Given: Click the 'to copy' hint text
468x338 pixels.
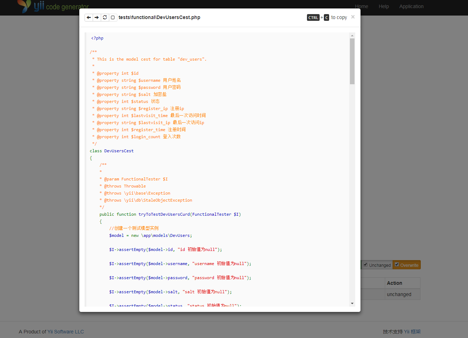Looking at the screenshot, I should [x=339, y=17].
